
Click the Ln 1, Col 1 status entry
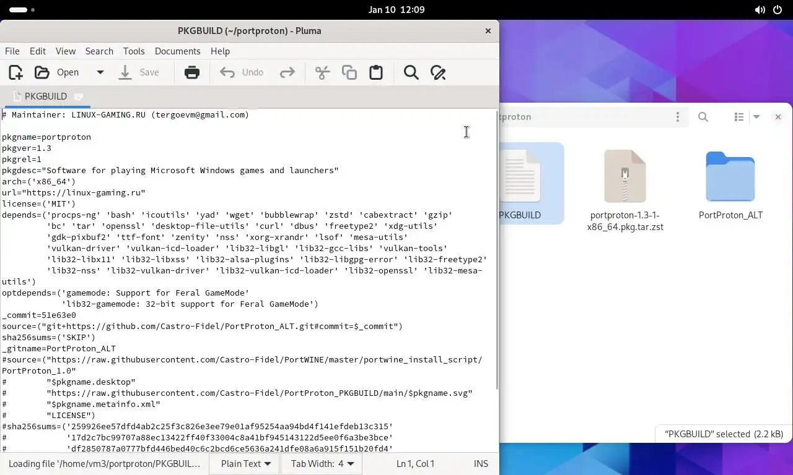coord(415,463)
